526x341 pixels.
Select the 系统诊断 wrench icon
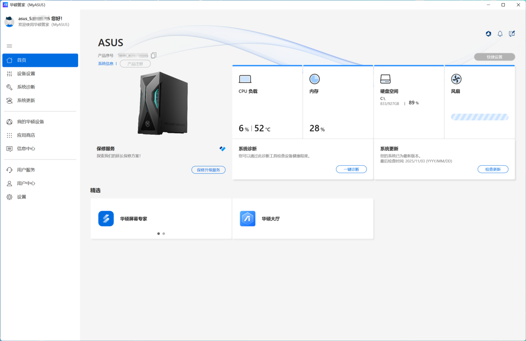(x=9, y=87)
